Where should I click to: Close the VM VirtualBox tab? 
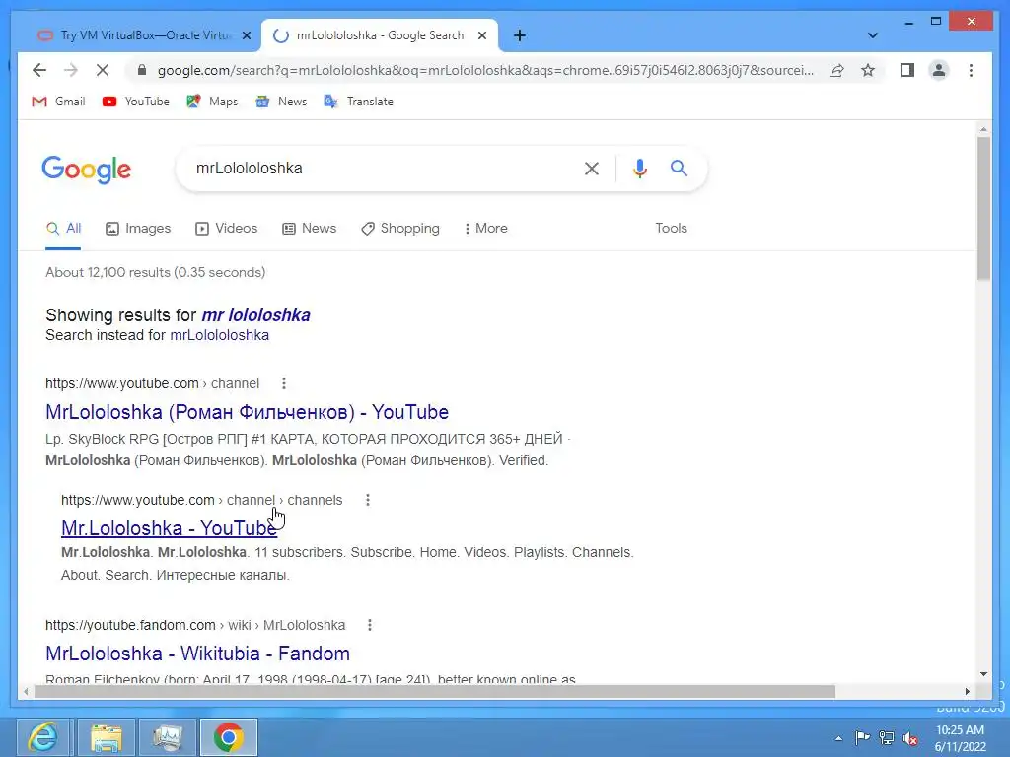click(x=246, y=35)
